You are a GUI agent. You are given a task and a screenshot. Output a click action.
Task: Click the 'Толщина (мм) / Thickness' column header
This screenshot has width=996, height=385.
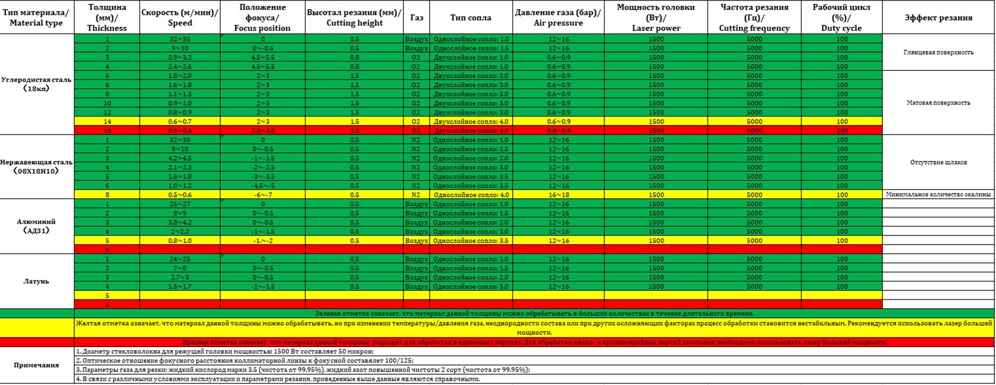click(x=107, y=17)
